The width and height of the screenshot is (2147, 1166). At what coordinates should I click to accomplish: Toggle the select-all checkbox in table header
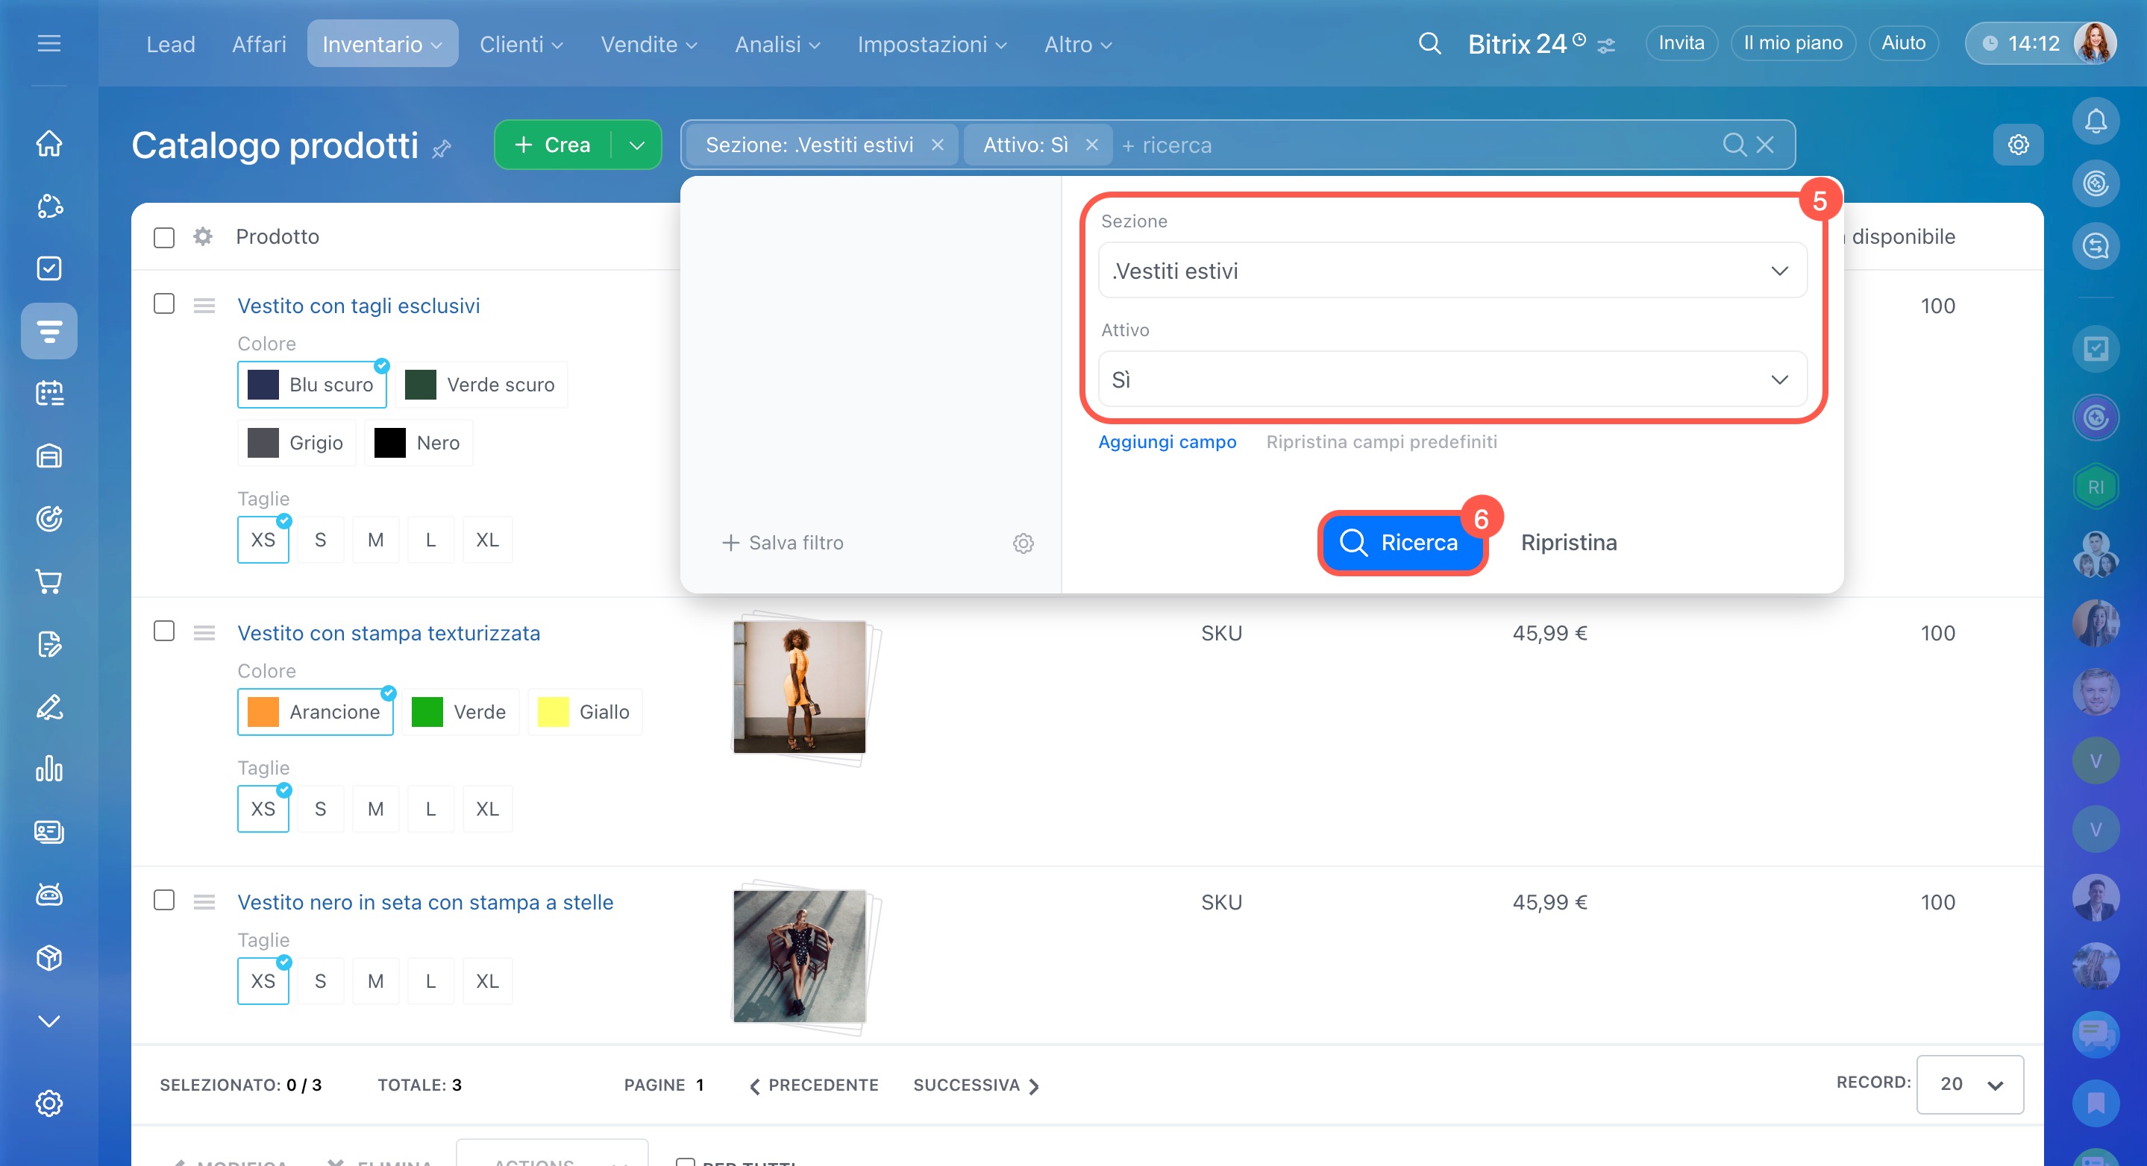coord(164,237)
